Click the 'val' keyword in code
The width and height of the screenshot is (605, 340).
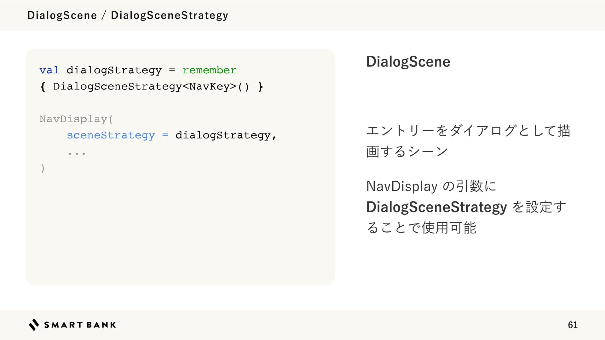[x=49, y=70]
